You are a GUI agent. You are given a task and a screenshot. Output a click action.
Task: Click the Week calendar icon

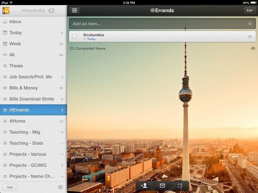(x=5, y=44)
